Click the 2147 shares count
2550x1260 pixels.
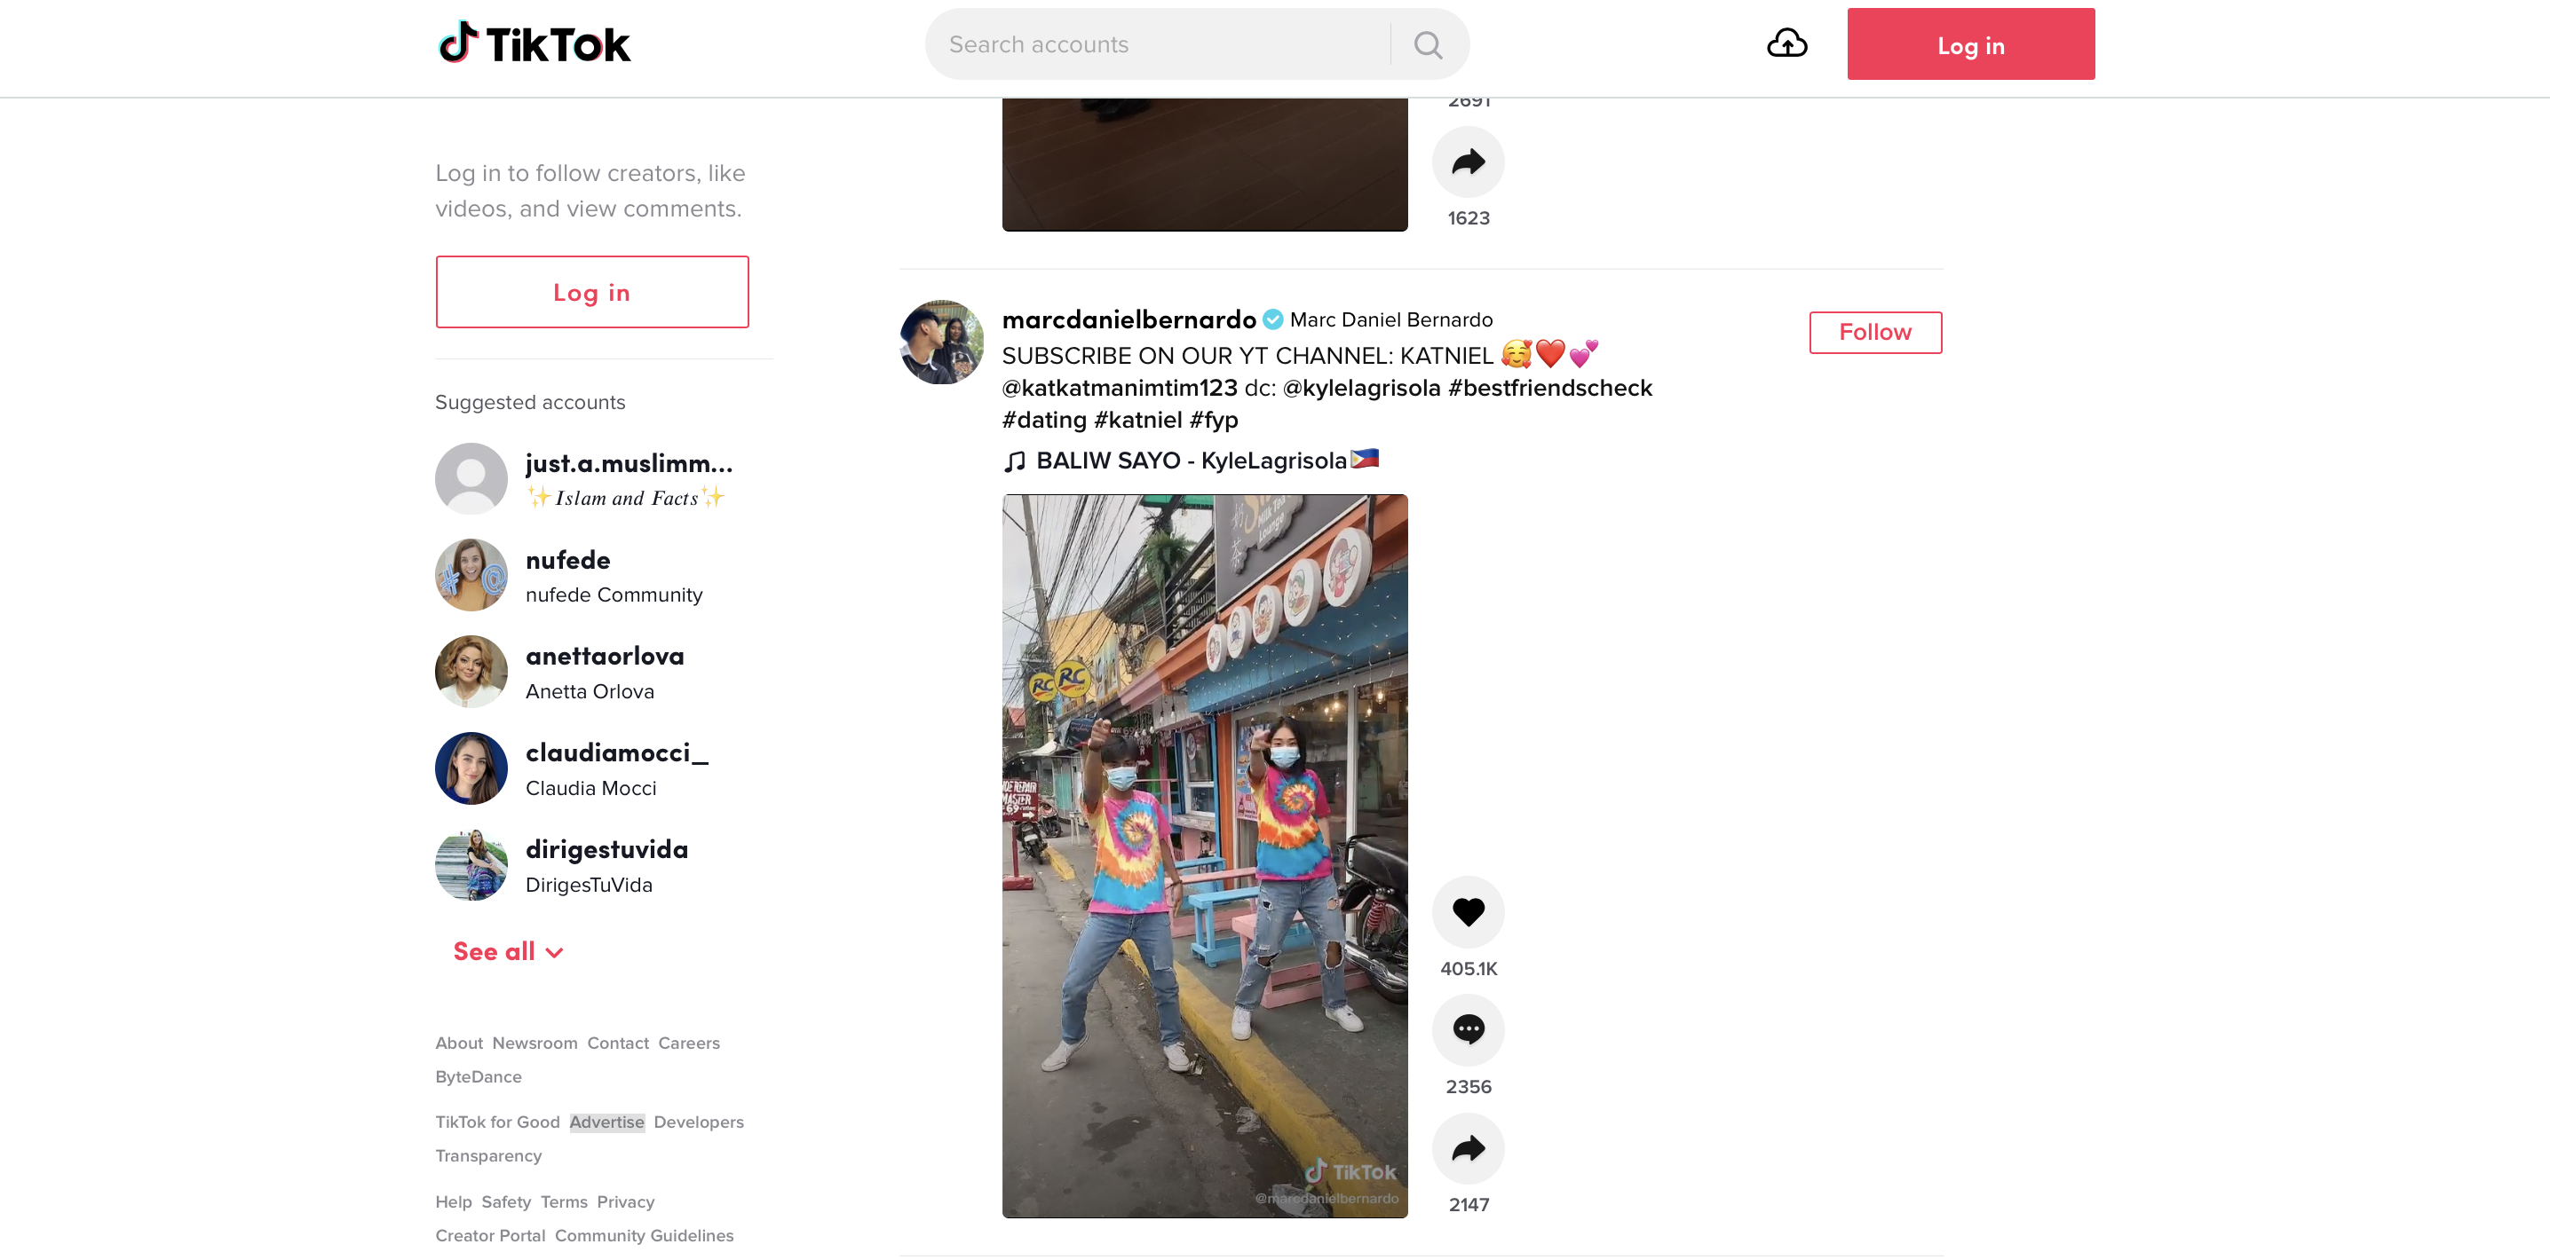(x=1468, y=1206)
